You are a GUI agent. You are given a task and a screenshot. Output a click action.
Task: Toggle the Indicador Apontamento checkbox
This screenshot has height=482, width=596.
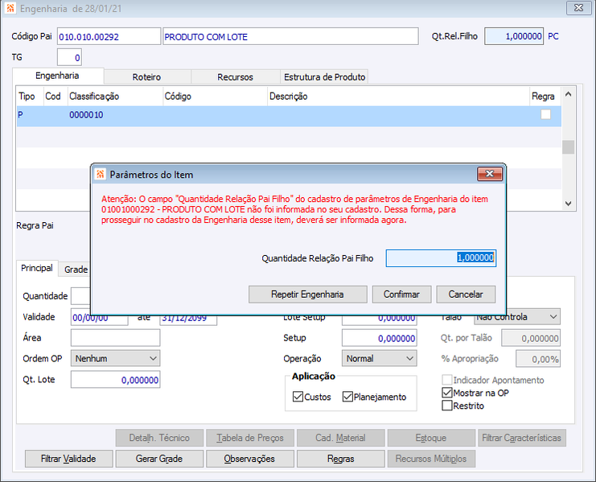[x=447, y=380]
